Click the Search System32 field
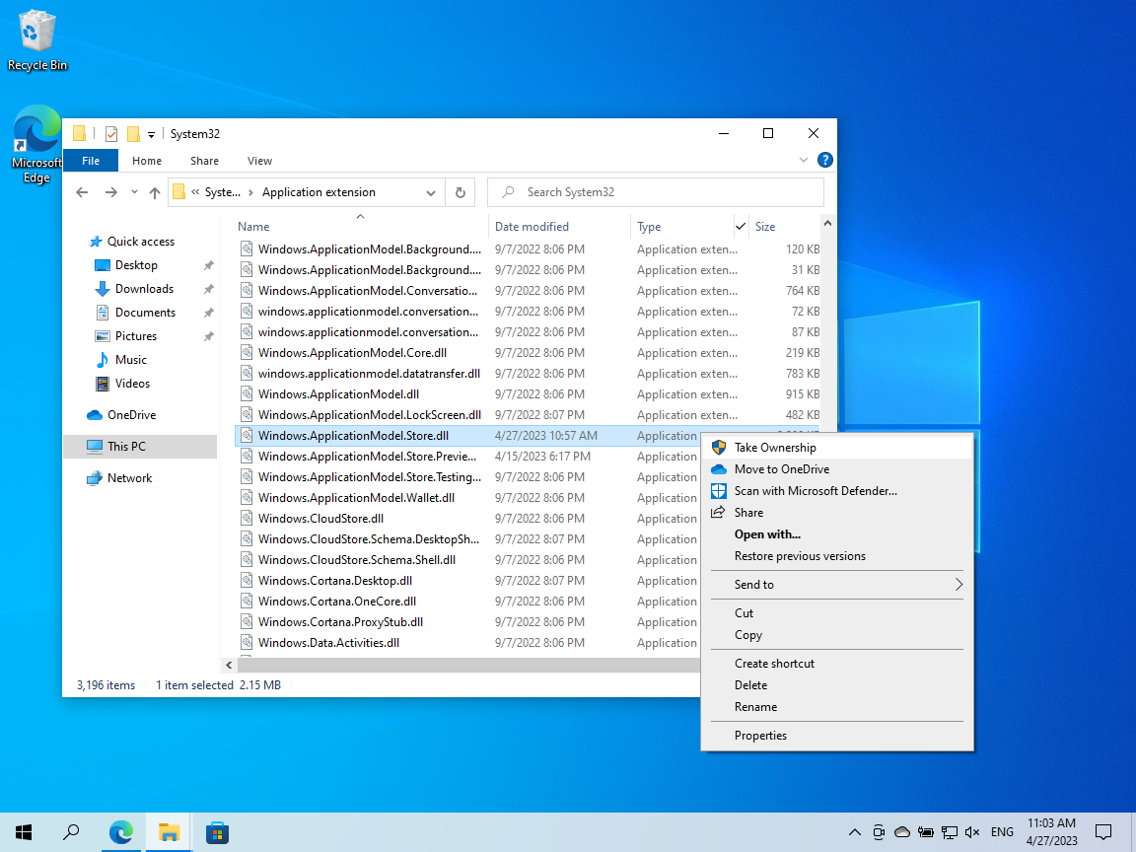 click(655, 192)
